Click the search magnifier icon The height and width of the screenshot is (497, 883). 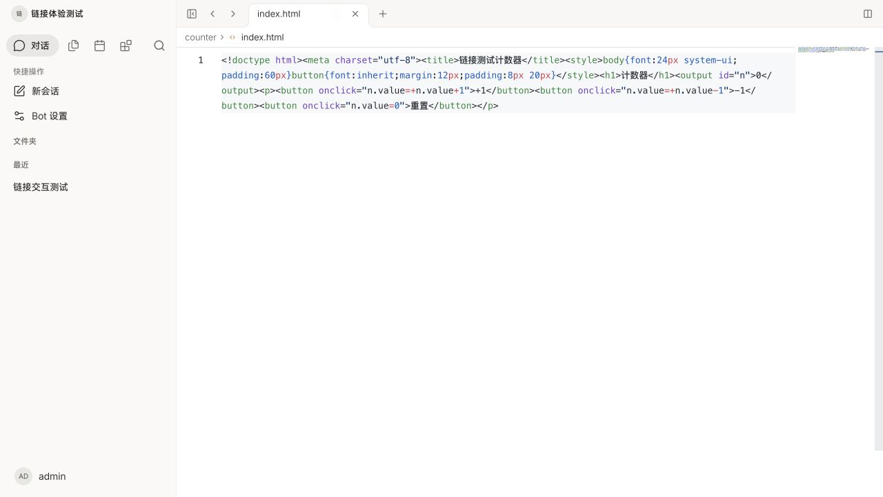click(x=159, y=46)
